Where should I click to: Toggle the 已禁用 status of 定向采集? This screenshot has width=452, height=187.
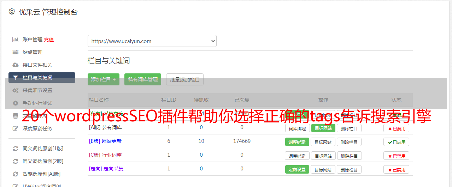click(x=396, y=169)
